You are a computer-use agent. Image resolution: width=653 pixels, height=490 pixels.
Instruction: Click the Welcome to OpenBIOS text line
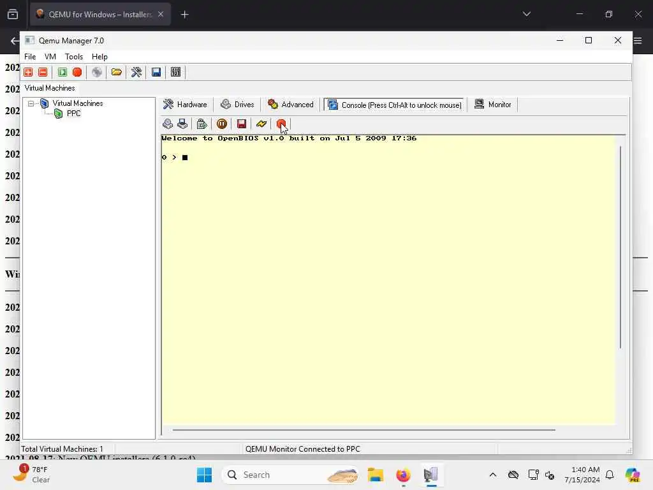[x=289, y=138]
